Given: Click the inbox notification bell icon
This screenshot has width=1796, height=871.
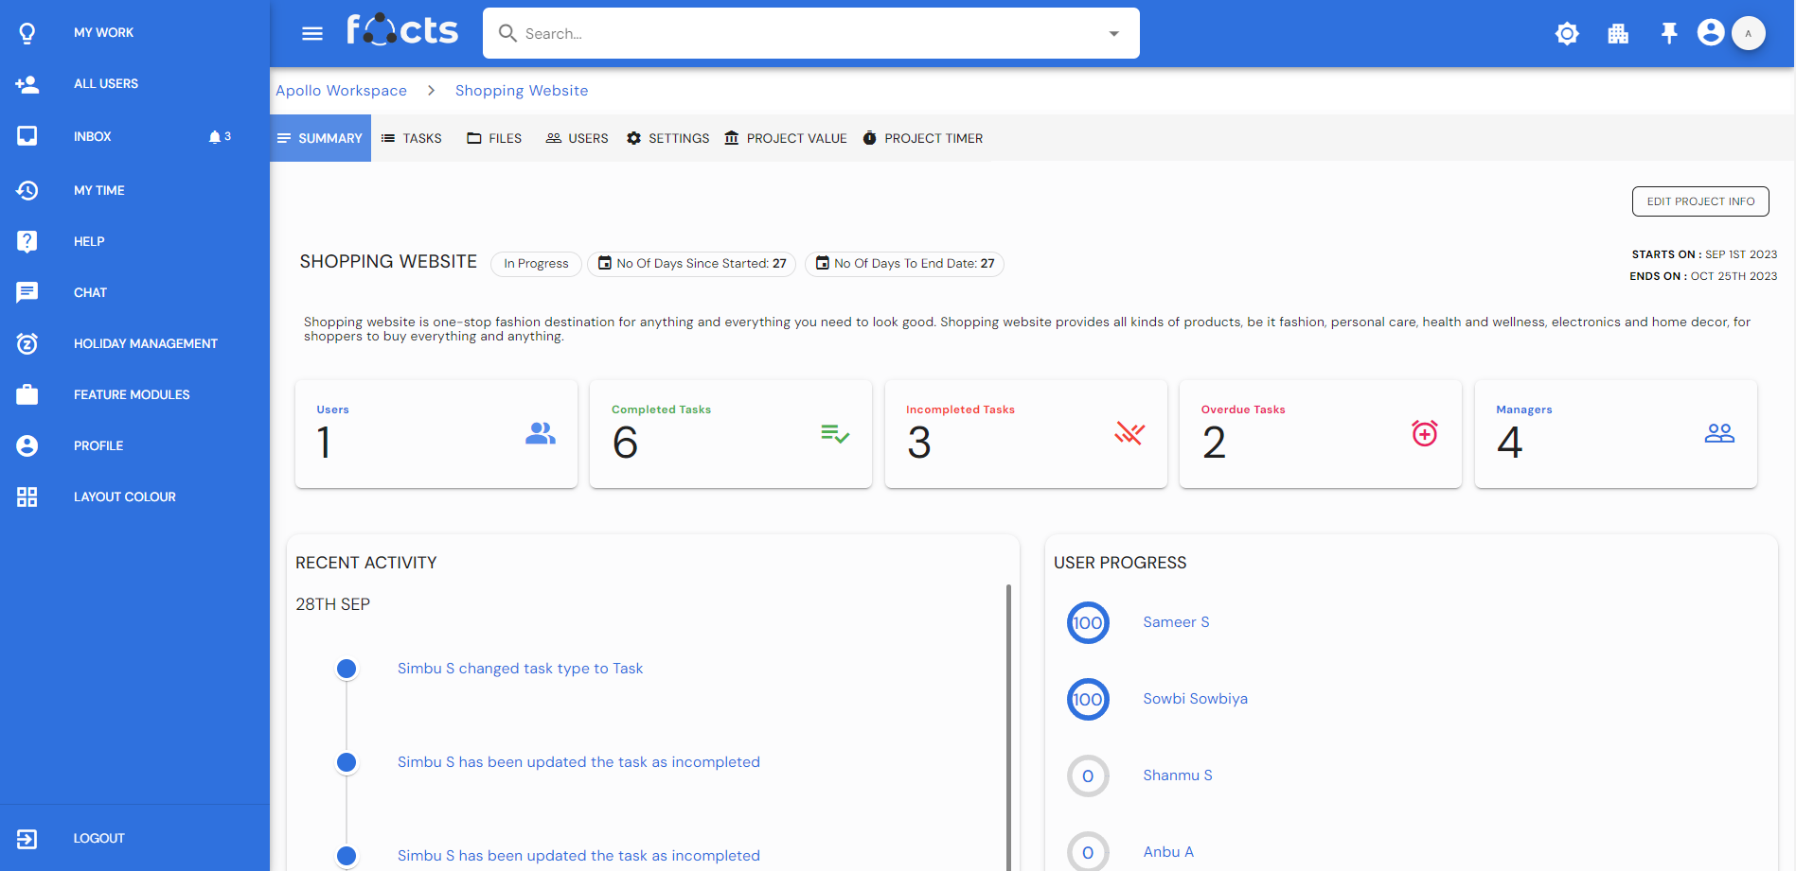Looking at the screenshot, I should tap(215, 137).
